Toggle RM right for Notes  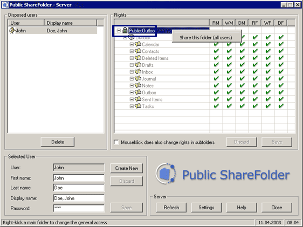[216, 85]
